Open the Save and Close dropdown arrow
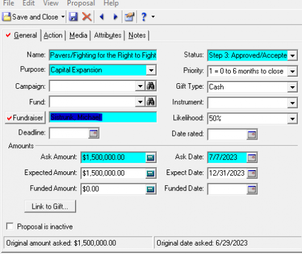This screenshot has width=302, height=254. tap(63, 17)
